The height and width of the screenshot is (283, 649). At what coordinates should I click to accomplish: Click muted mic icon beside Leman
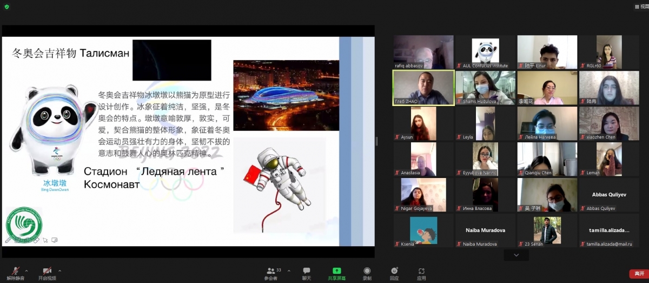(583, 173)
